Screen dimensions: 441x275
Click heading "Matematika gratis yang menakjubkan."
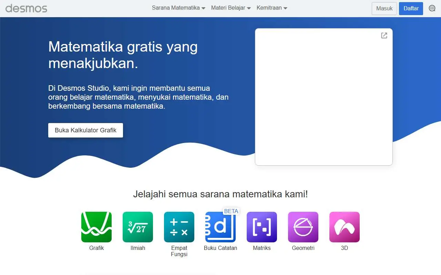(x=123, y=55)
